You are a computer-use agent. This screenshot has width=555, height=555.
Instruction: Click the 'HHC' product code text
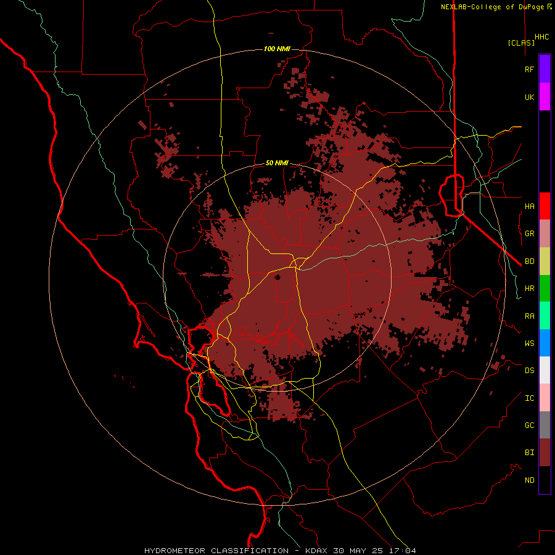coord(541,37)
